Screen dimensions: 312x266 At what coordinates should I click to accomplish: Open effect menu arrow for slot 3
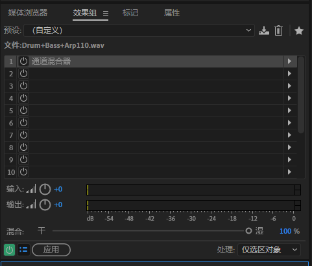(290, 86)
